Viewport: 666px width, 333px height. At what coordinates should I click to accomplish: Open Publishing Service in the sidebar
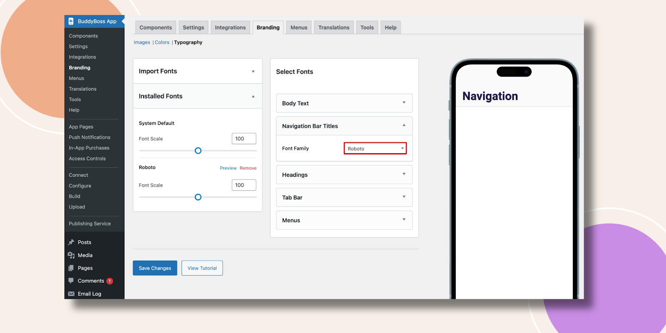90,224
